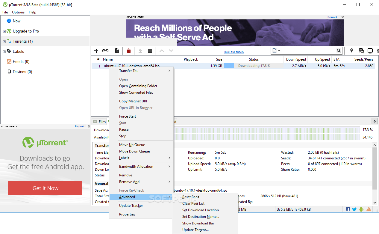Click the warning triangle status icon
This screenshot has width=379, height=234.
click(x=369, y=209)
